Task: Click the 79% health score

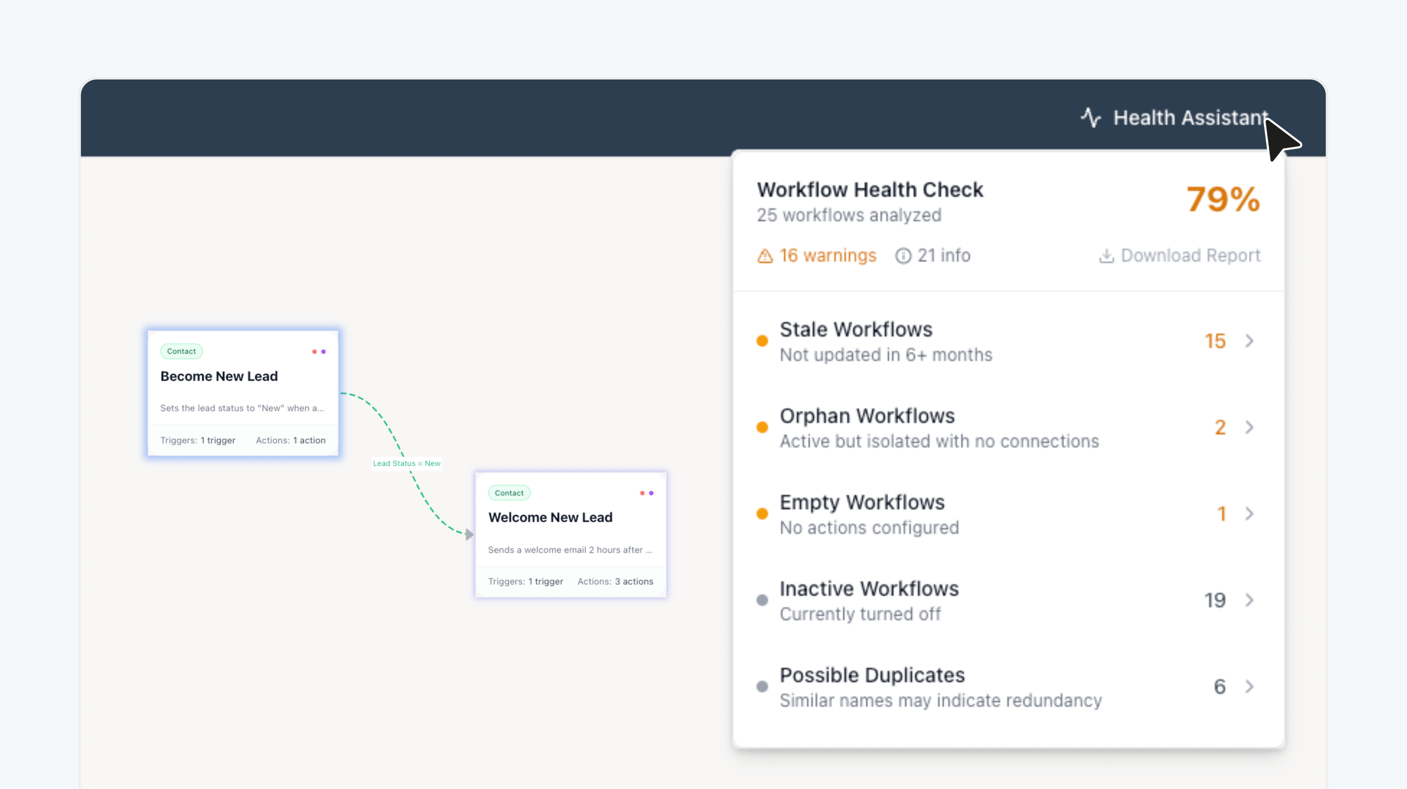Action: [x=1223, y=199]
